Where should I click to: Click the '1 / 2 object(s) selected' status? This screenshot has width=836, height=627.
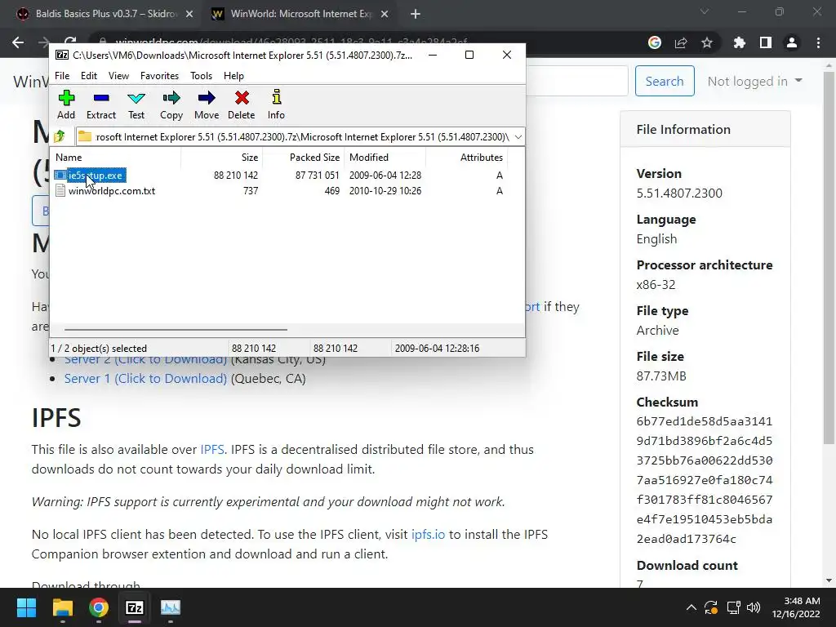click(99, 348)
